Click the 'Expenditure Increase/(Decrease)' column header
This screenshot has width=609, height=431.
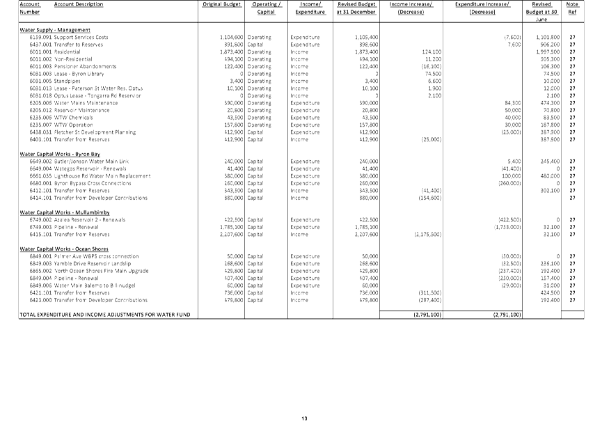[x=482, y=8]
